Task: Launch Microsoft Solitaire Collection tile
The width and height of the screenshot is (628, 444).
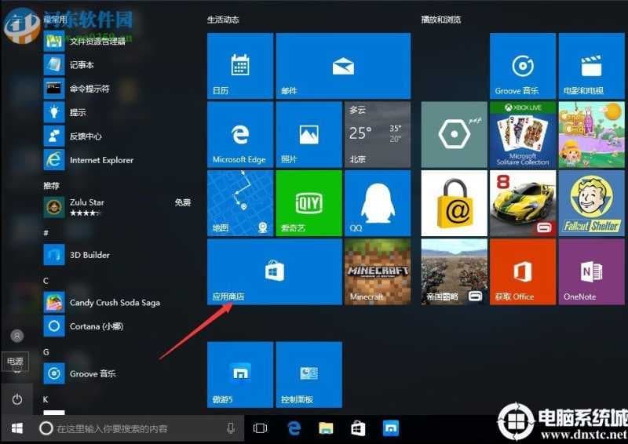Action: pos(523,134)
